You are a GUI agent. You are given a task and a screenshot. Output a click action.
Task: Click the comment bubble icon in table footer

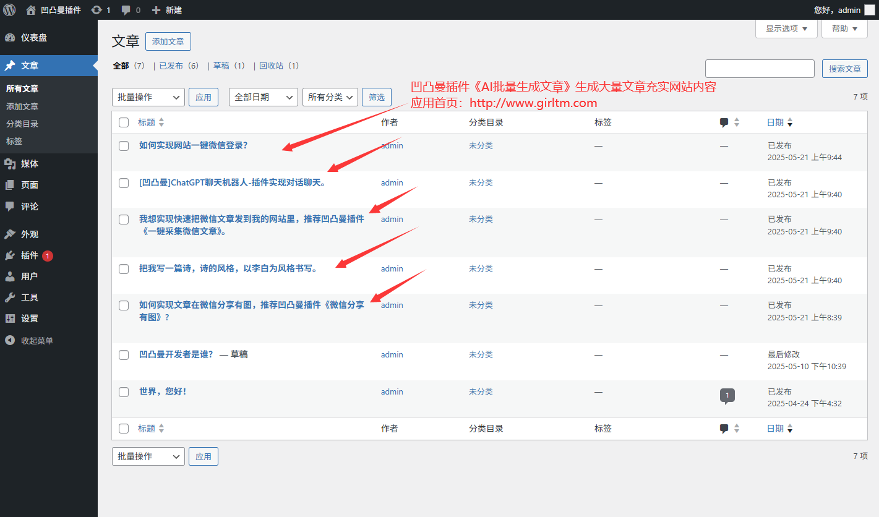(x=724, y=429)
